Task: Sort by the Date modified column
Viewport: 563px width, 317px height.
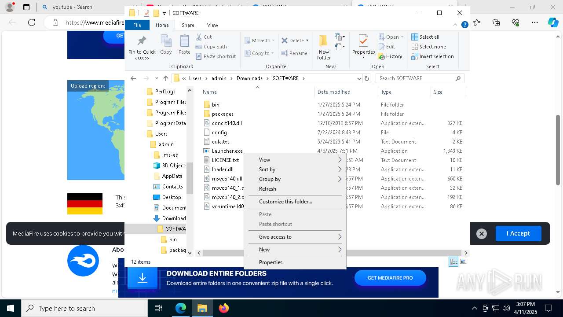Action: [x=346, y=92]
